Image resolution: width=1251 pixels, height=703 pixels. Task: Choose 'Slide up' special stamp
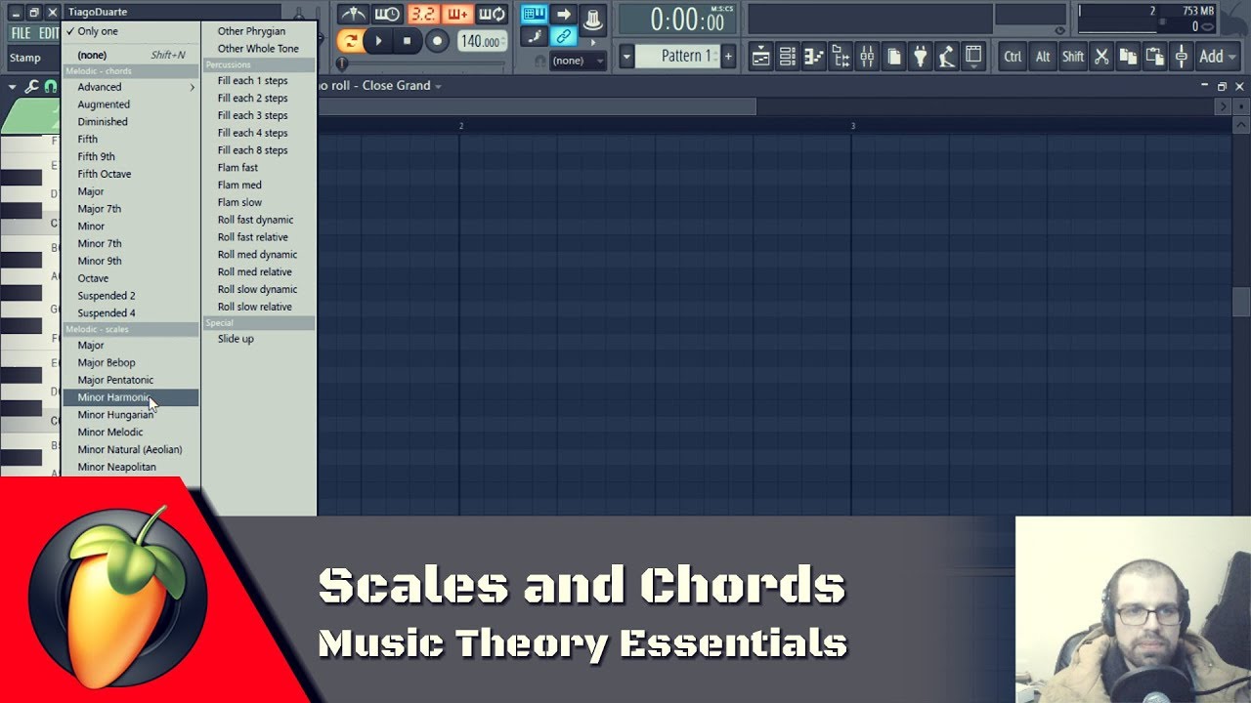(x=259, y=339)
